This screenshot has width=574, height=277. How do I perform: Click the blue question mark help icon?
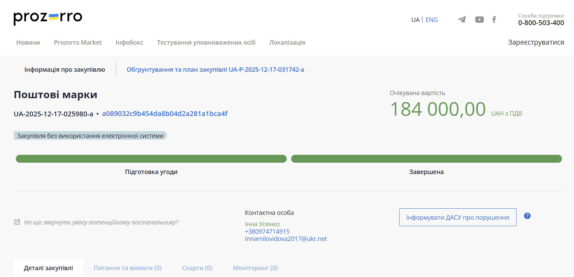pos(527,216)
